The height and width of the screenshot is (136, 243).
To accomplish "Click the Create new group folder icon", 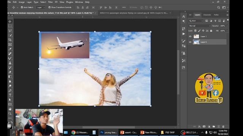I will tap(214, 127).
